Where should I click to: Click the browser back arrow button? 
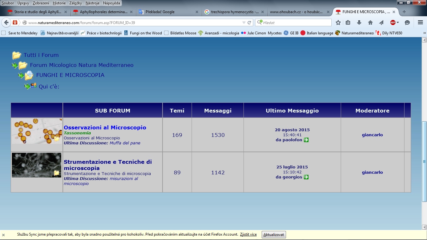coord(6,22)
